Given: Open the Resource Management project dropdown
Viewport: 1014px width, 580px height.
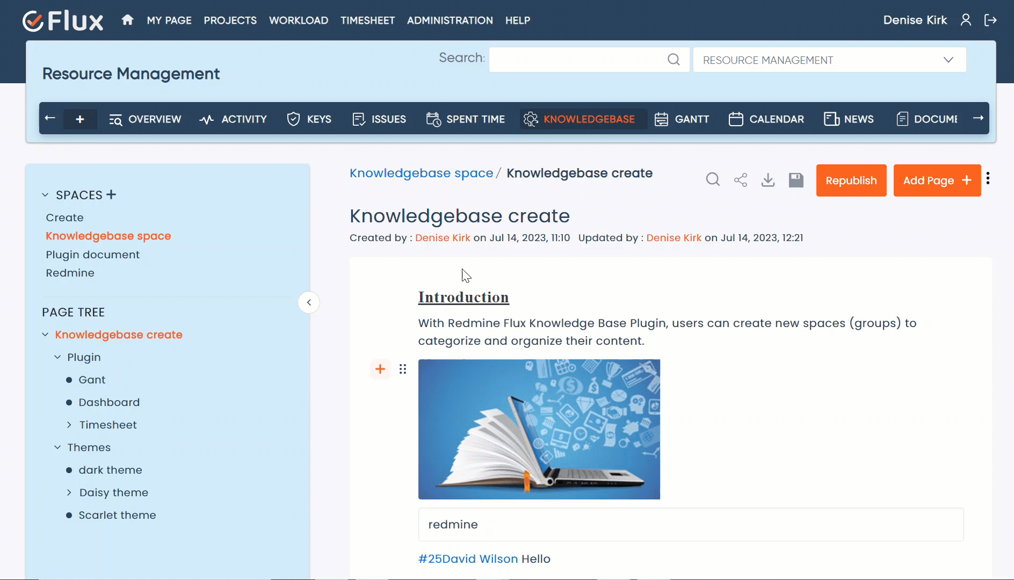Looking at the screenshot, I should pyautogui.click(x=829, y=60).
